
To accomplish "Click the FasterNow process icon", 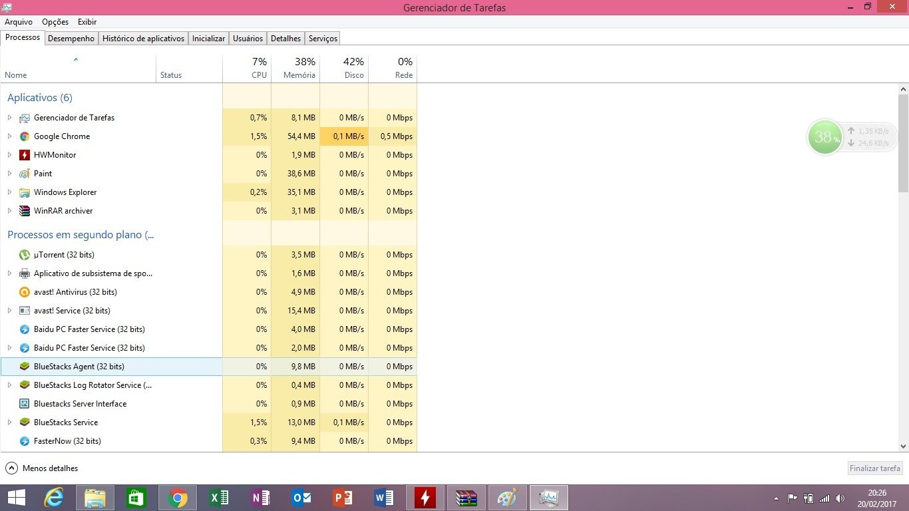I will click(25, 441).
